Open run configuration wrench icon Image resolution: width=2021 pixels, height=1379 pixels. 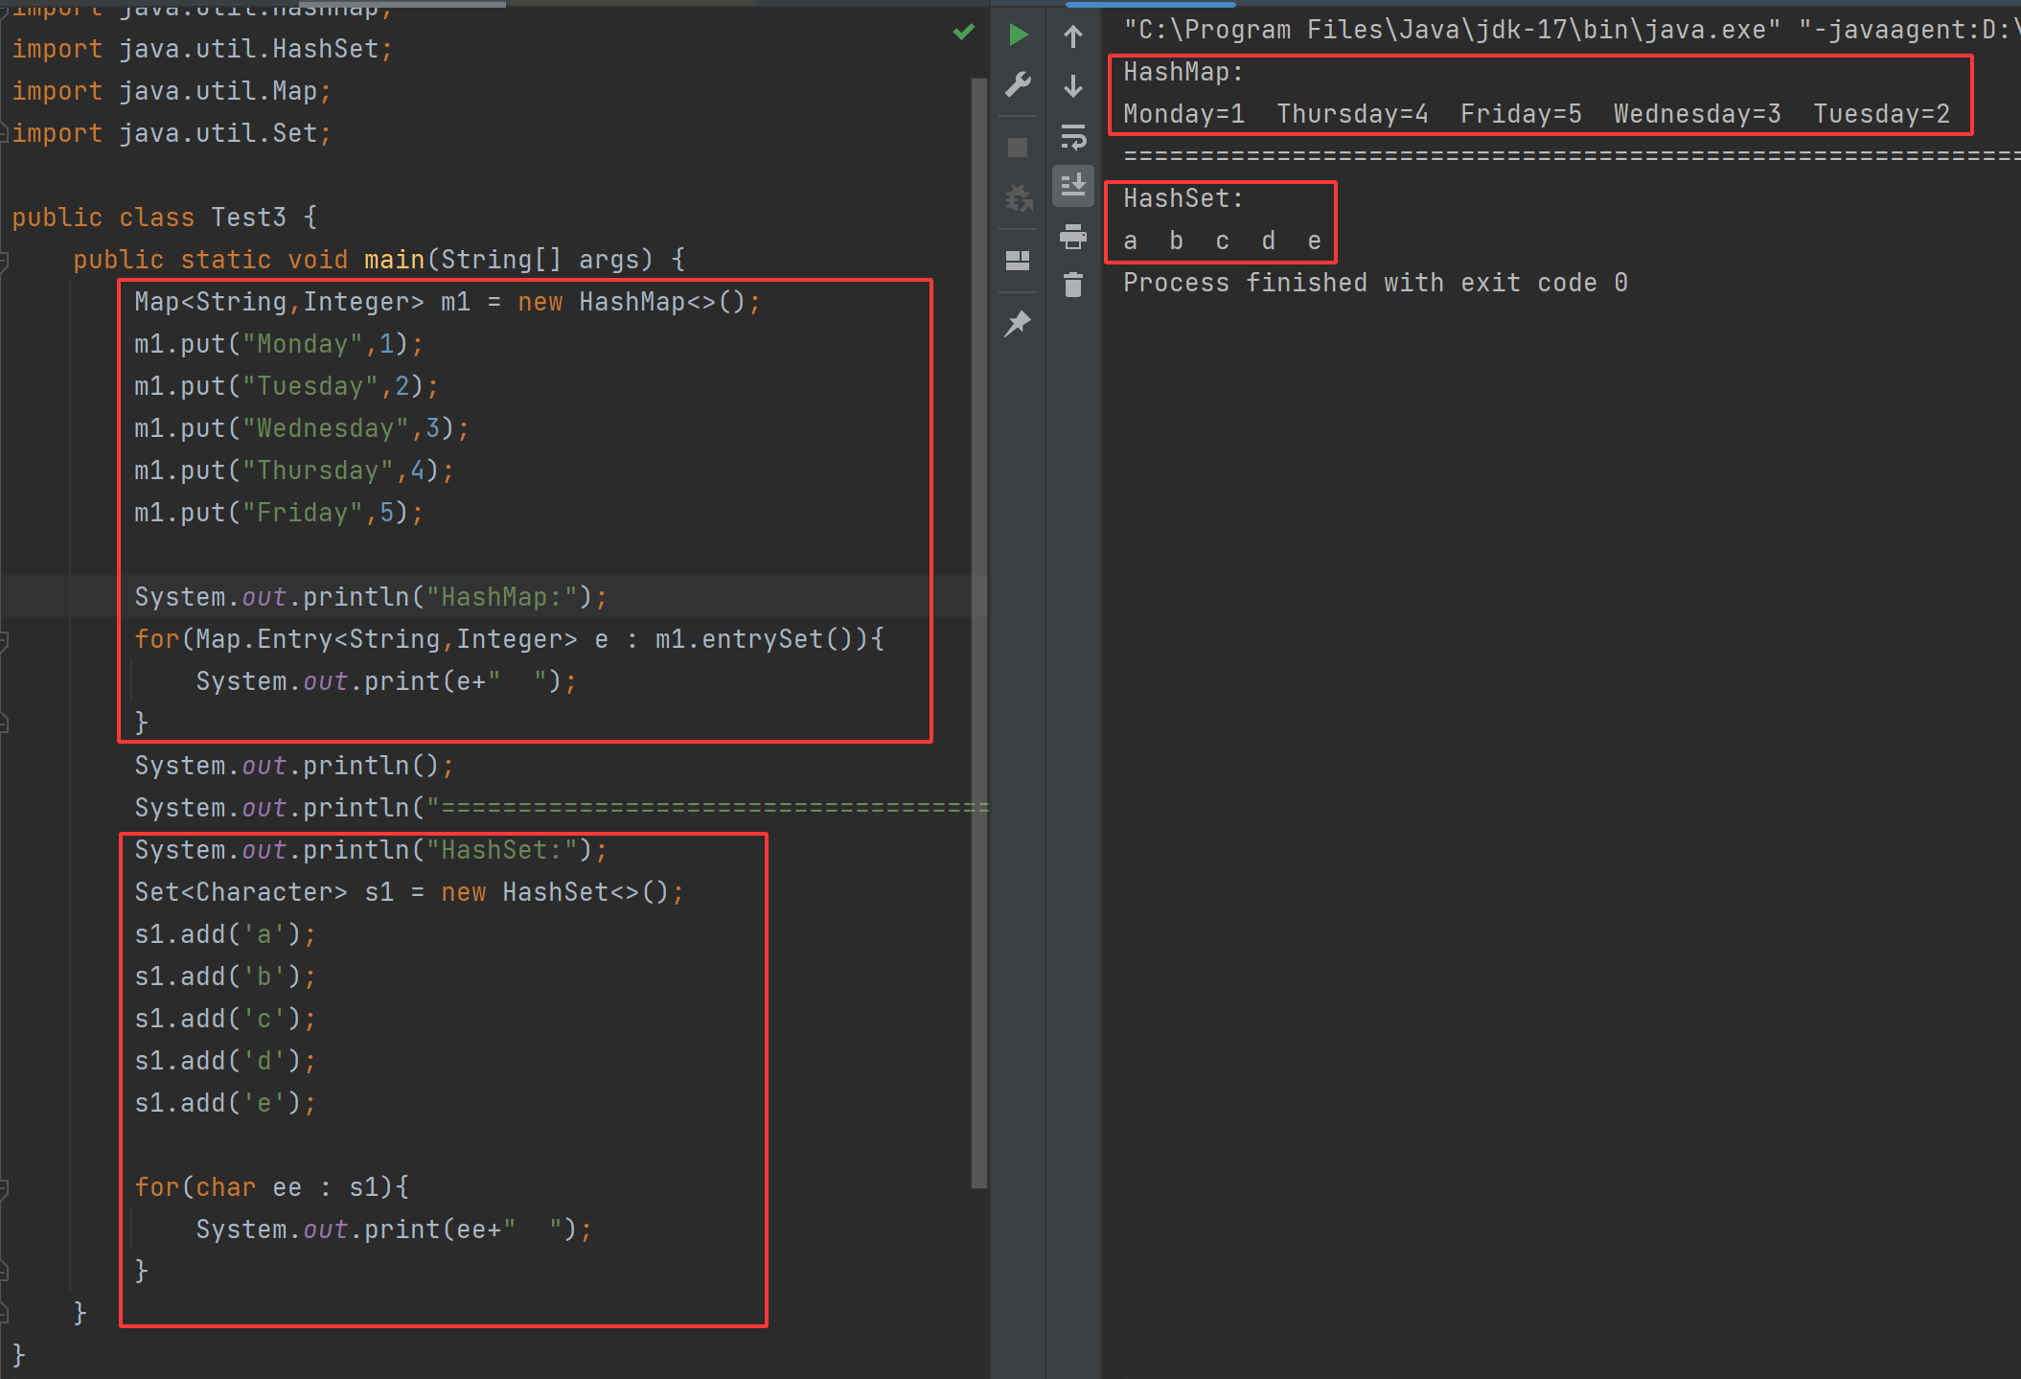coord(1018,84)
